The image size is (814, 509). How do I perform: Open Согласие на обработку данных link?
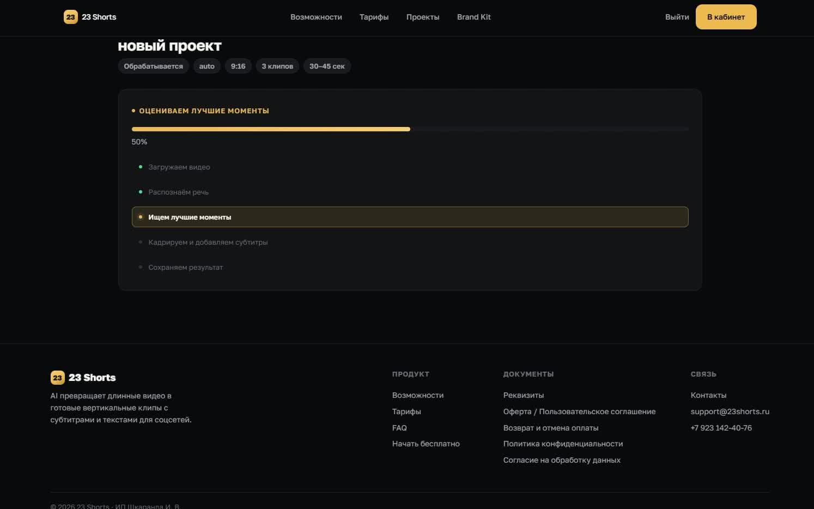562,460
